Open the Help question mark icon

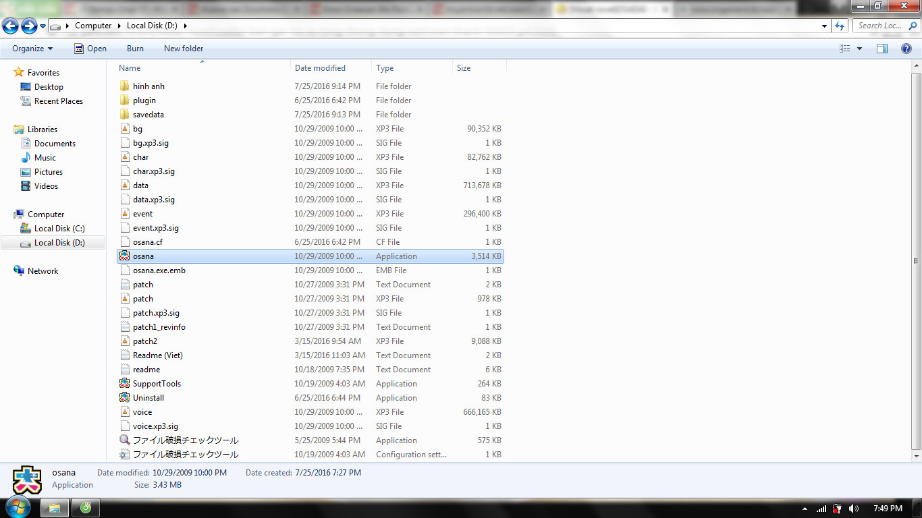click(906, 49)
